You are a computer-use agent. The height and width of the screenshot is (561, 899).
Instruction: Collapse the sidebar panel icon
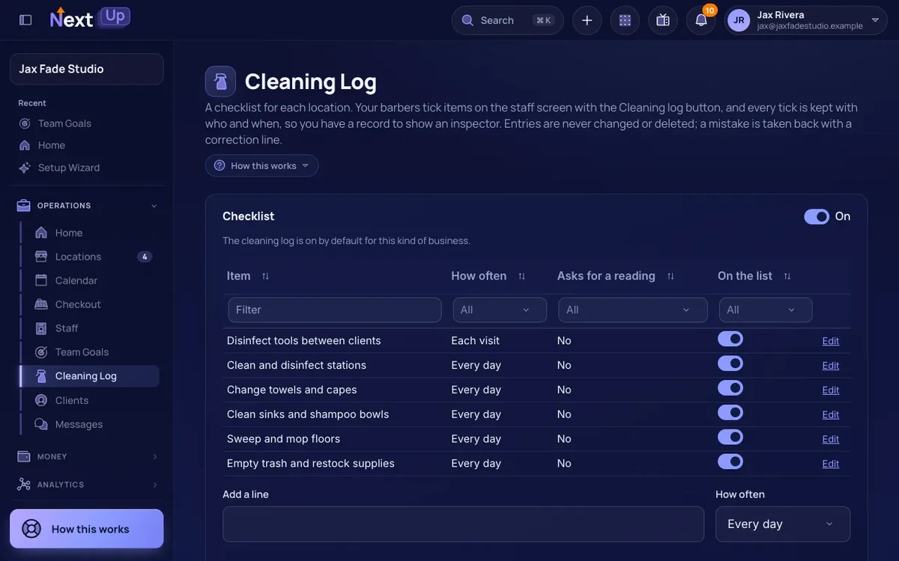[25, 20]
